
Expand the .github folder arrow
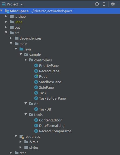point(6,16)
